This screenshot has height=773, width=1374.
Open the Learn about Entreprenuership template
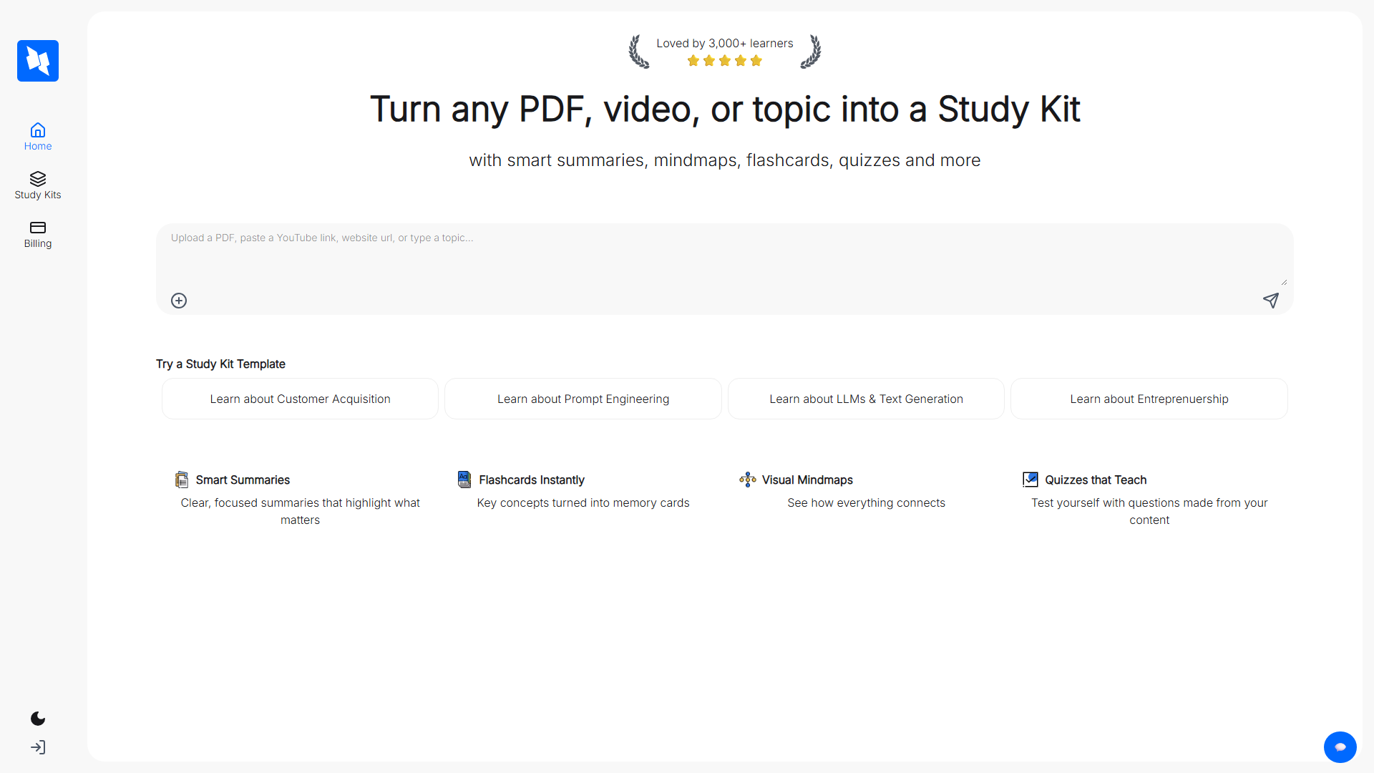point(1149,399)
